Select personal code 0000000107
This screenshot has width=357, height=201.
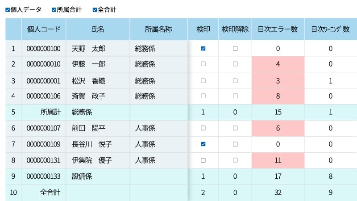tap(43, 128)
